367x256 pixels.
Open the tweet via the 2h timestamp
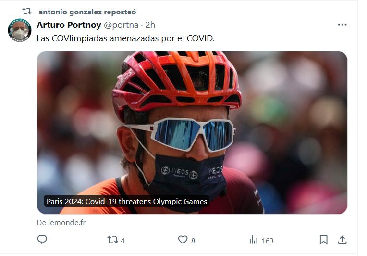[150, 25]
